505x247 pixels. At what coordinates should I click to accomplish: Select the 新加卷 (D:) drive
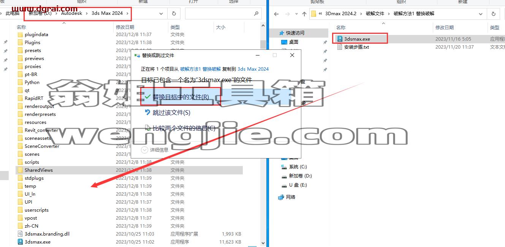300,176
